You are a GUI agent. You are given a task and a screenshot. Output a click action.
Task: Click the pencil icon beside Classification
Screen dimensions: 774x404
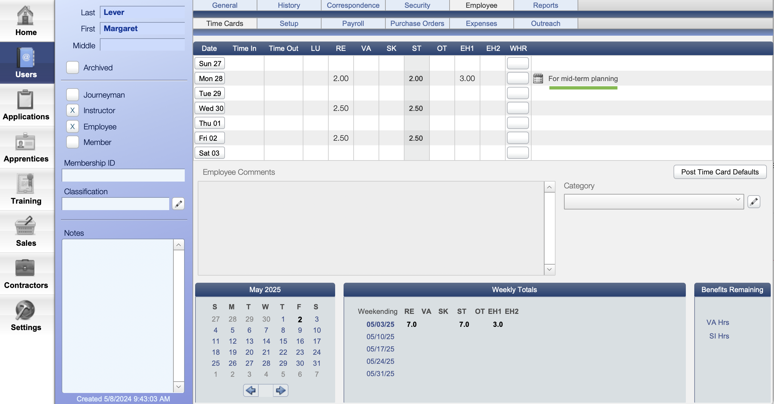178,204
